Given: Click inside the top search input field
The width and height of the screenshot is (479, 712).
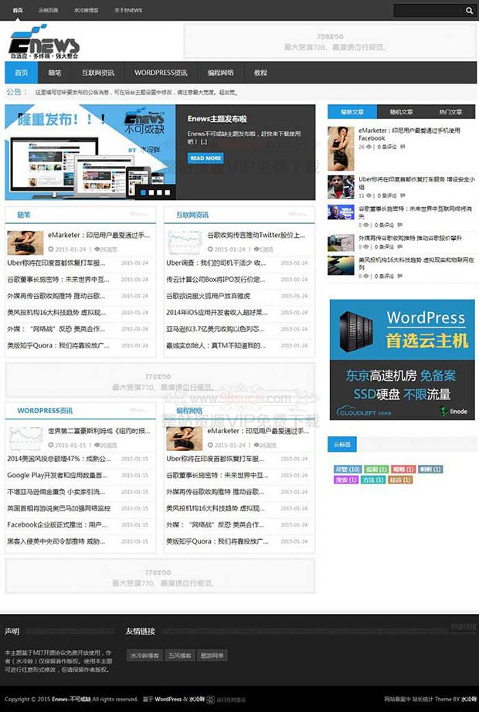Looking at the screenshot, I should click(x=427, y=11).
